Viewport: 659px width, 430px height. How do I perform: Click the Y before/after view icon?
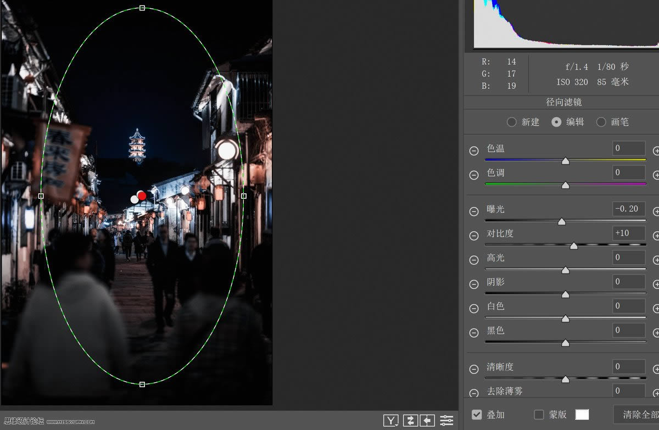390,420
